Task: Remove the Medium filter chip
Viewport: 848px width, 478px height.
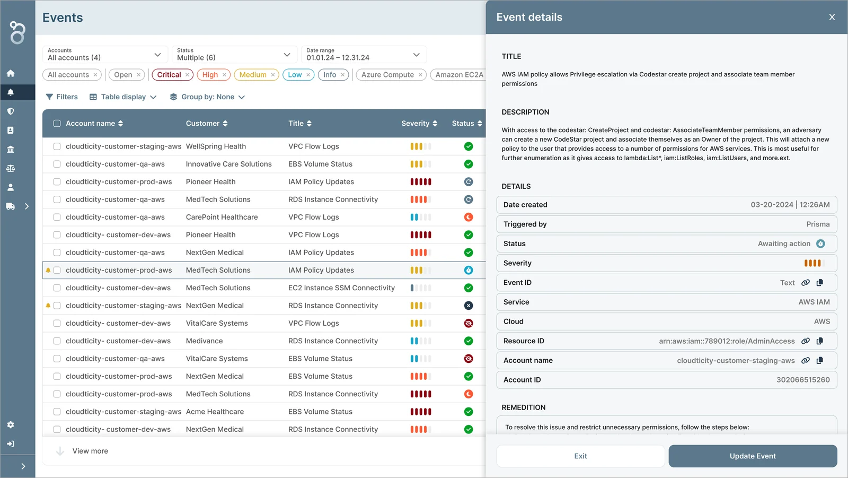Action: pos(273,75)
